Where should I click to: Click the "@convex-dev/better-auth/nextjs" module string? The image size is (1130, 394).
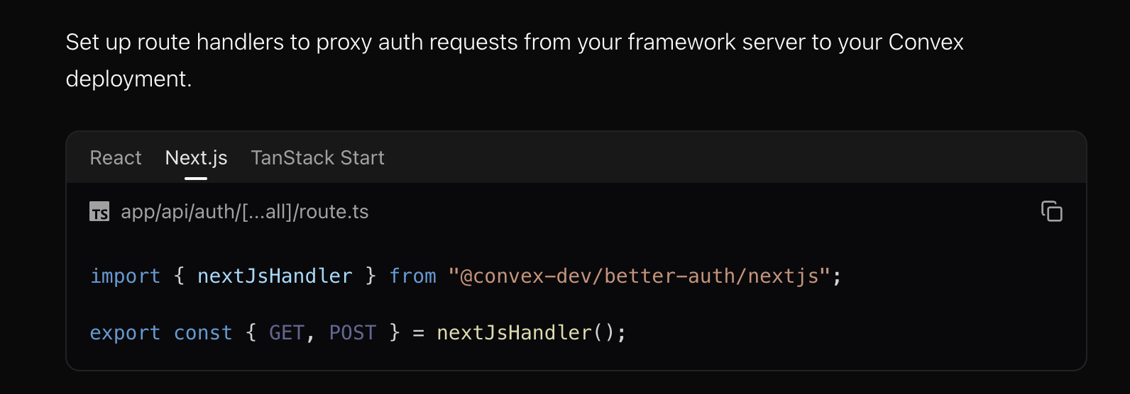[x=639, y=276]
